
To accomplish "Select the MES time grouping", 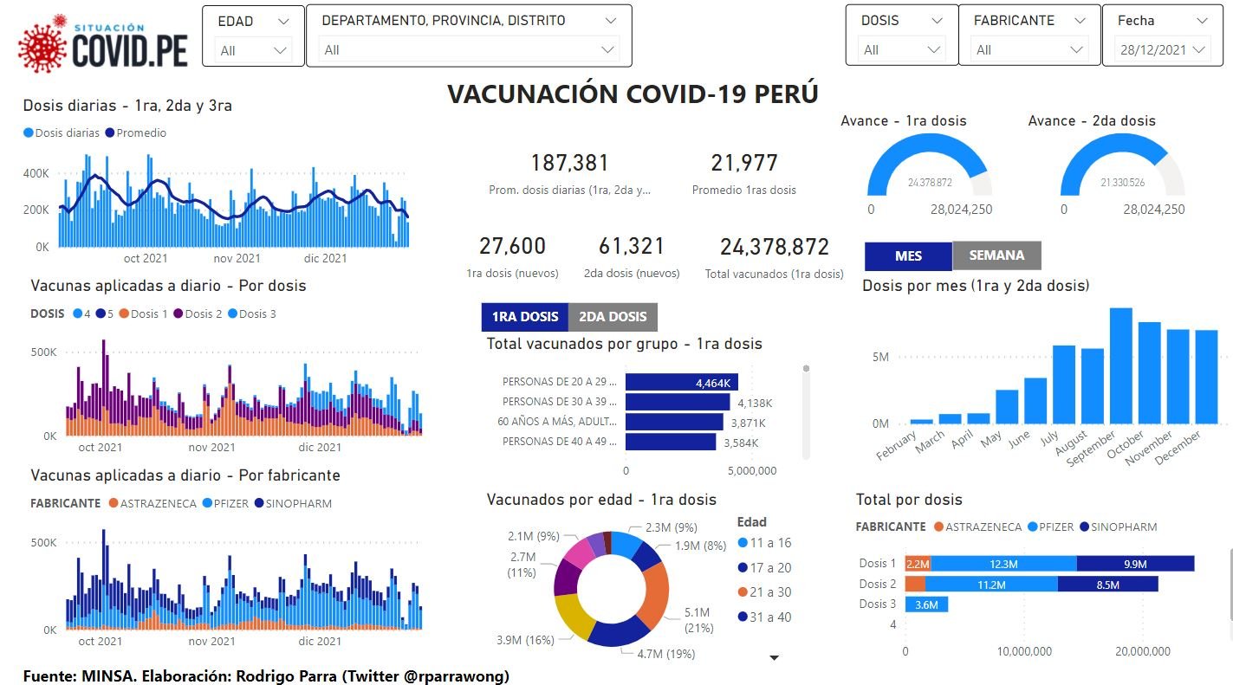I will coord(908,255).
